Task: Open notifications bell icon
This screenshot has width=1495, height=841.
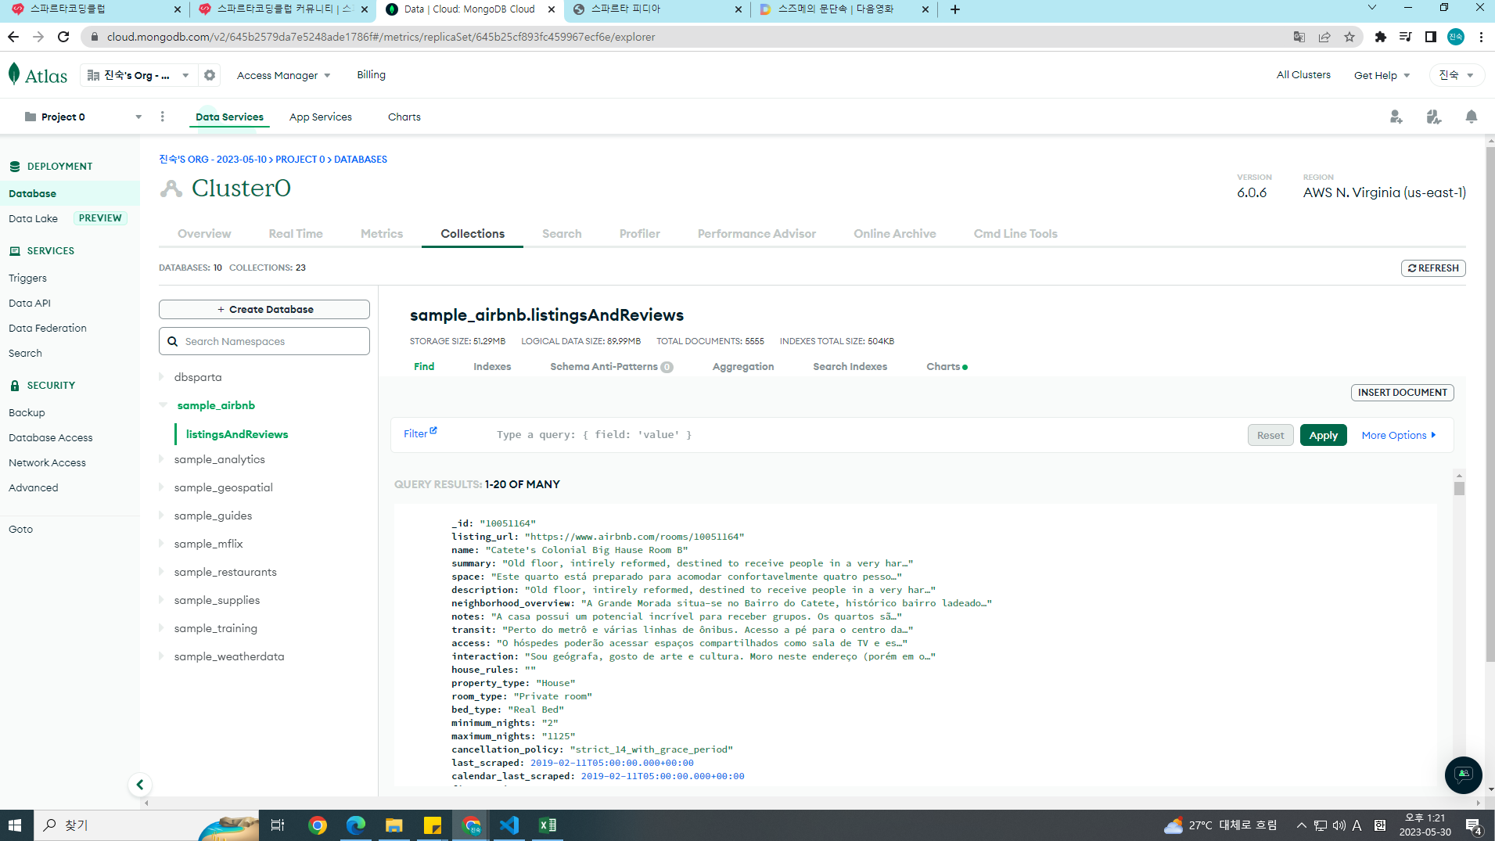Action: point(1471,117)
